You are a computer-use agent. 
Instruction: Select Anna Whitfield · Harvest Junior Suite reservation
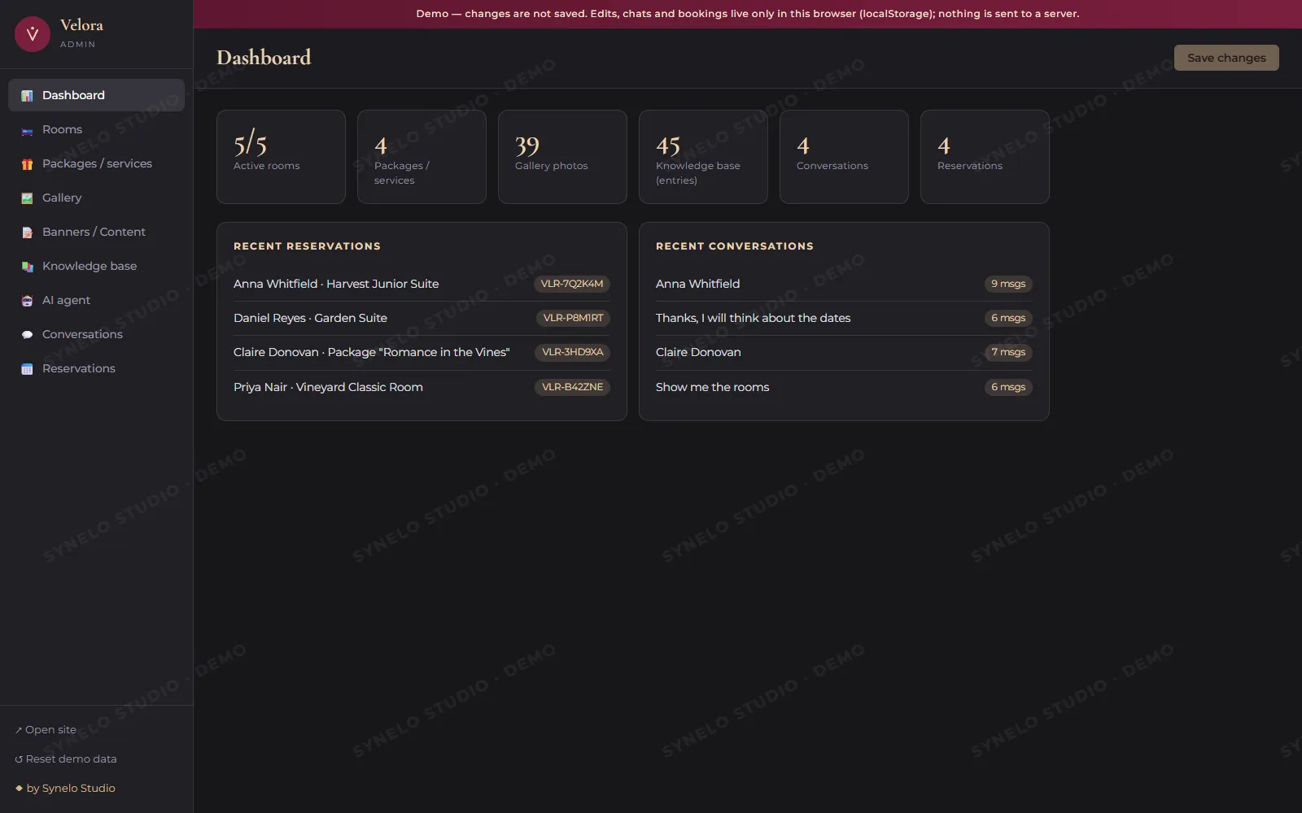pos(422,284)
